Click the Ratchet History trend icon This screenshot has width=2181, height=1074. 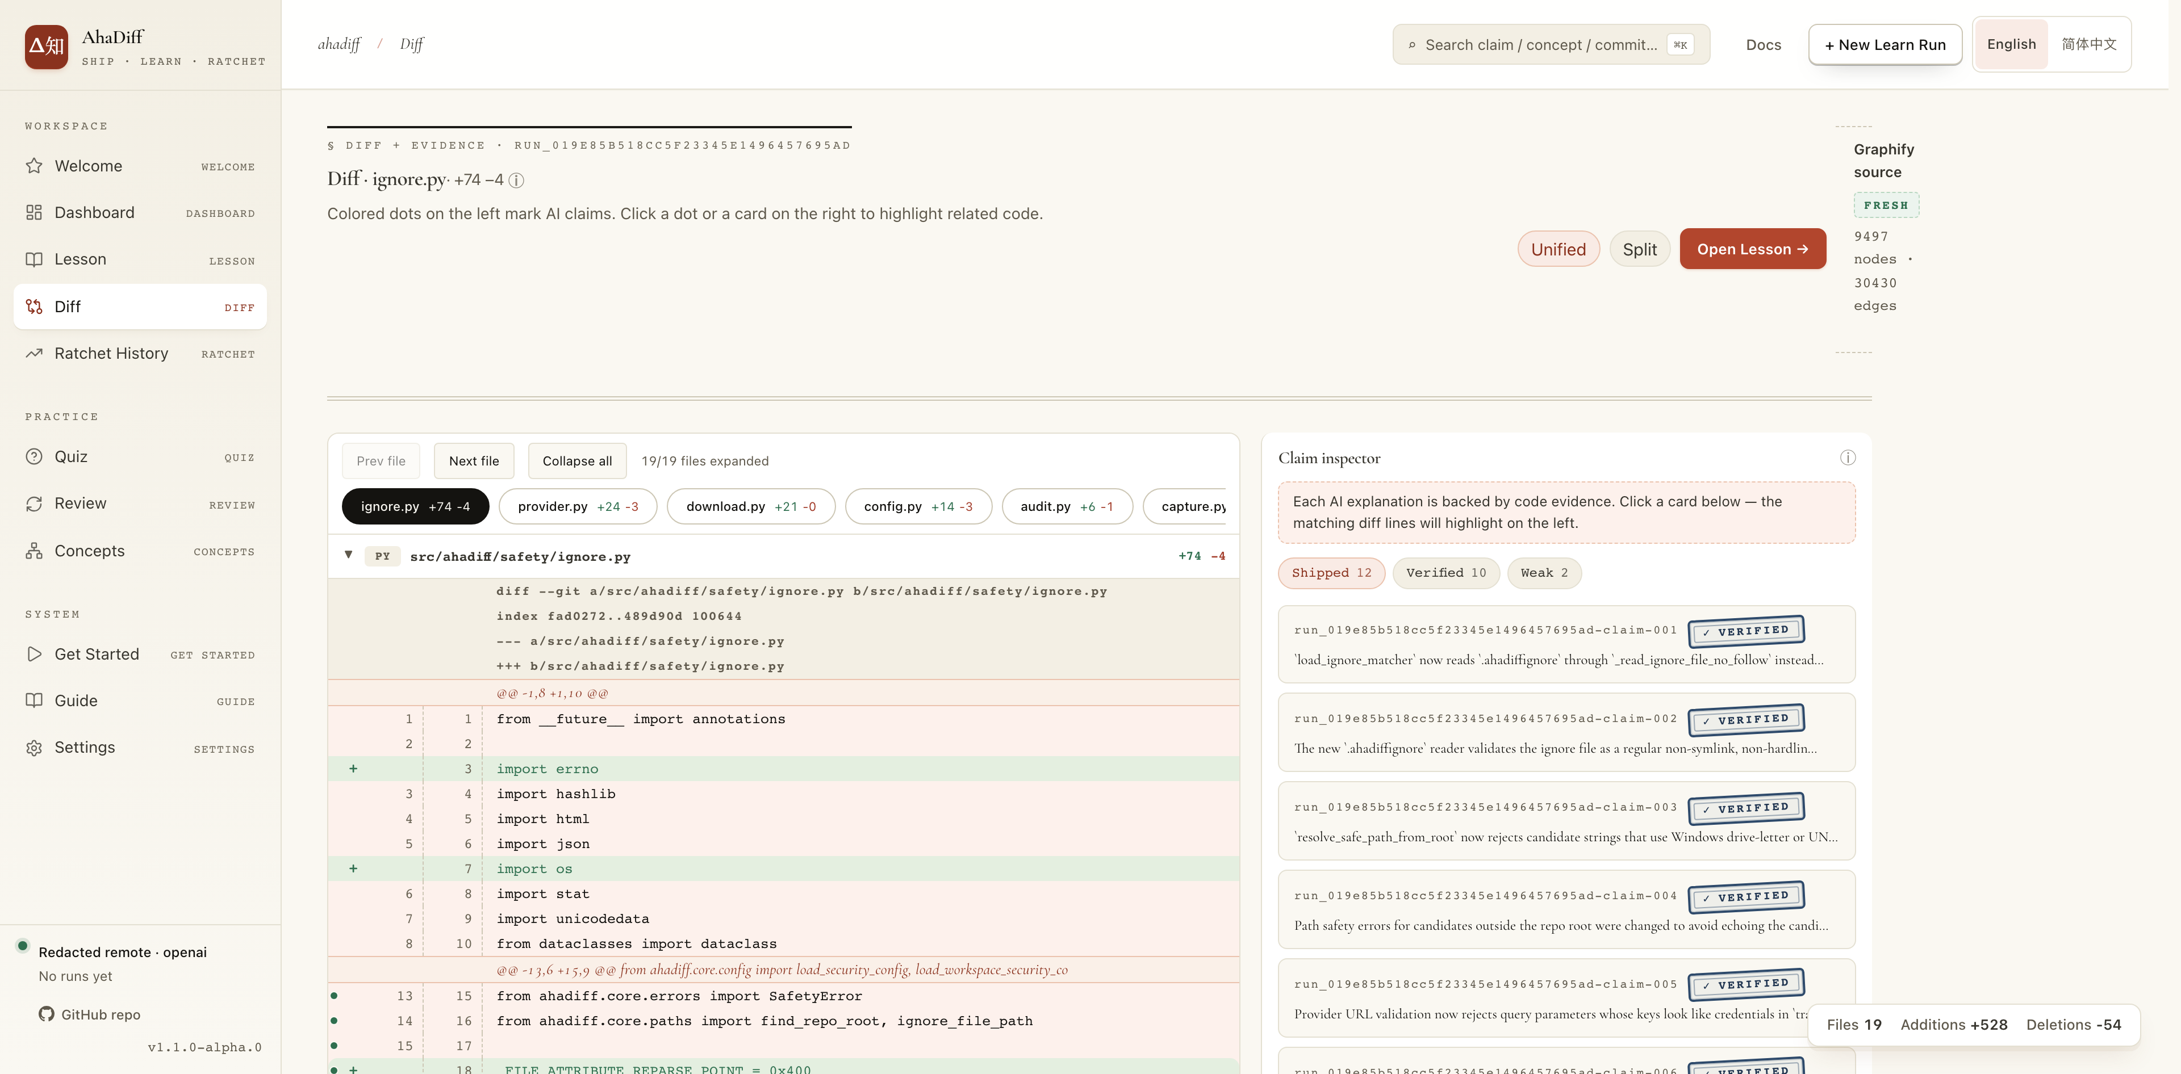(x=34, y=354)
